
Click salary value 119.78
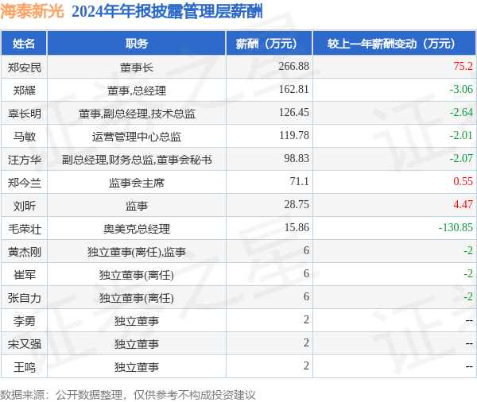click(293, 135)
